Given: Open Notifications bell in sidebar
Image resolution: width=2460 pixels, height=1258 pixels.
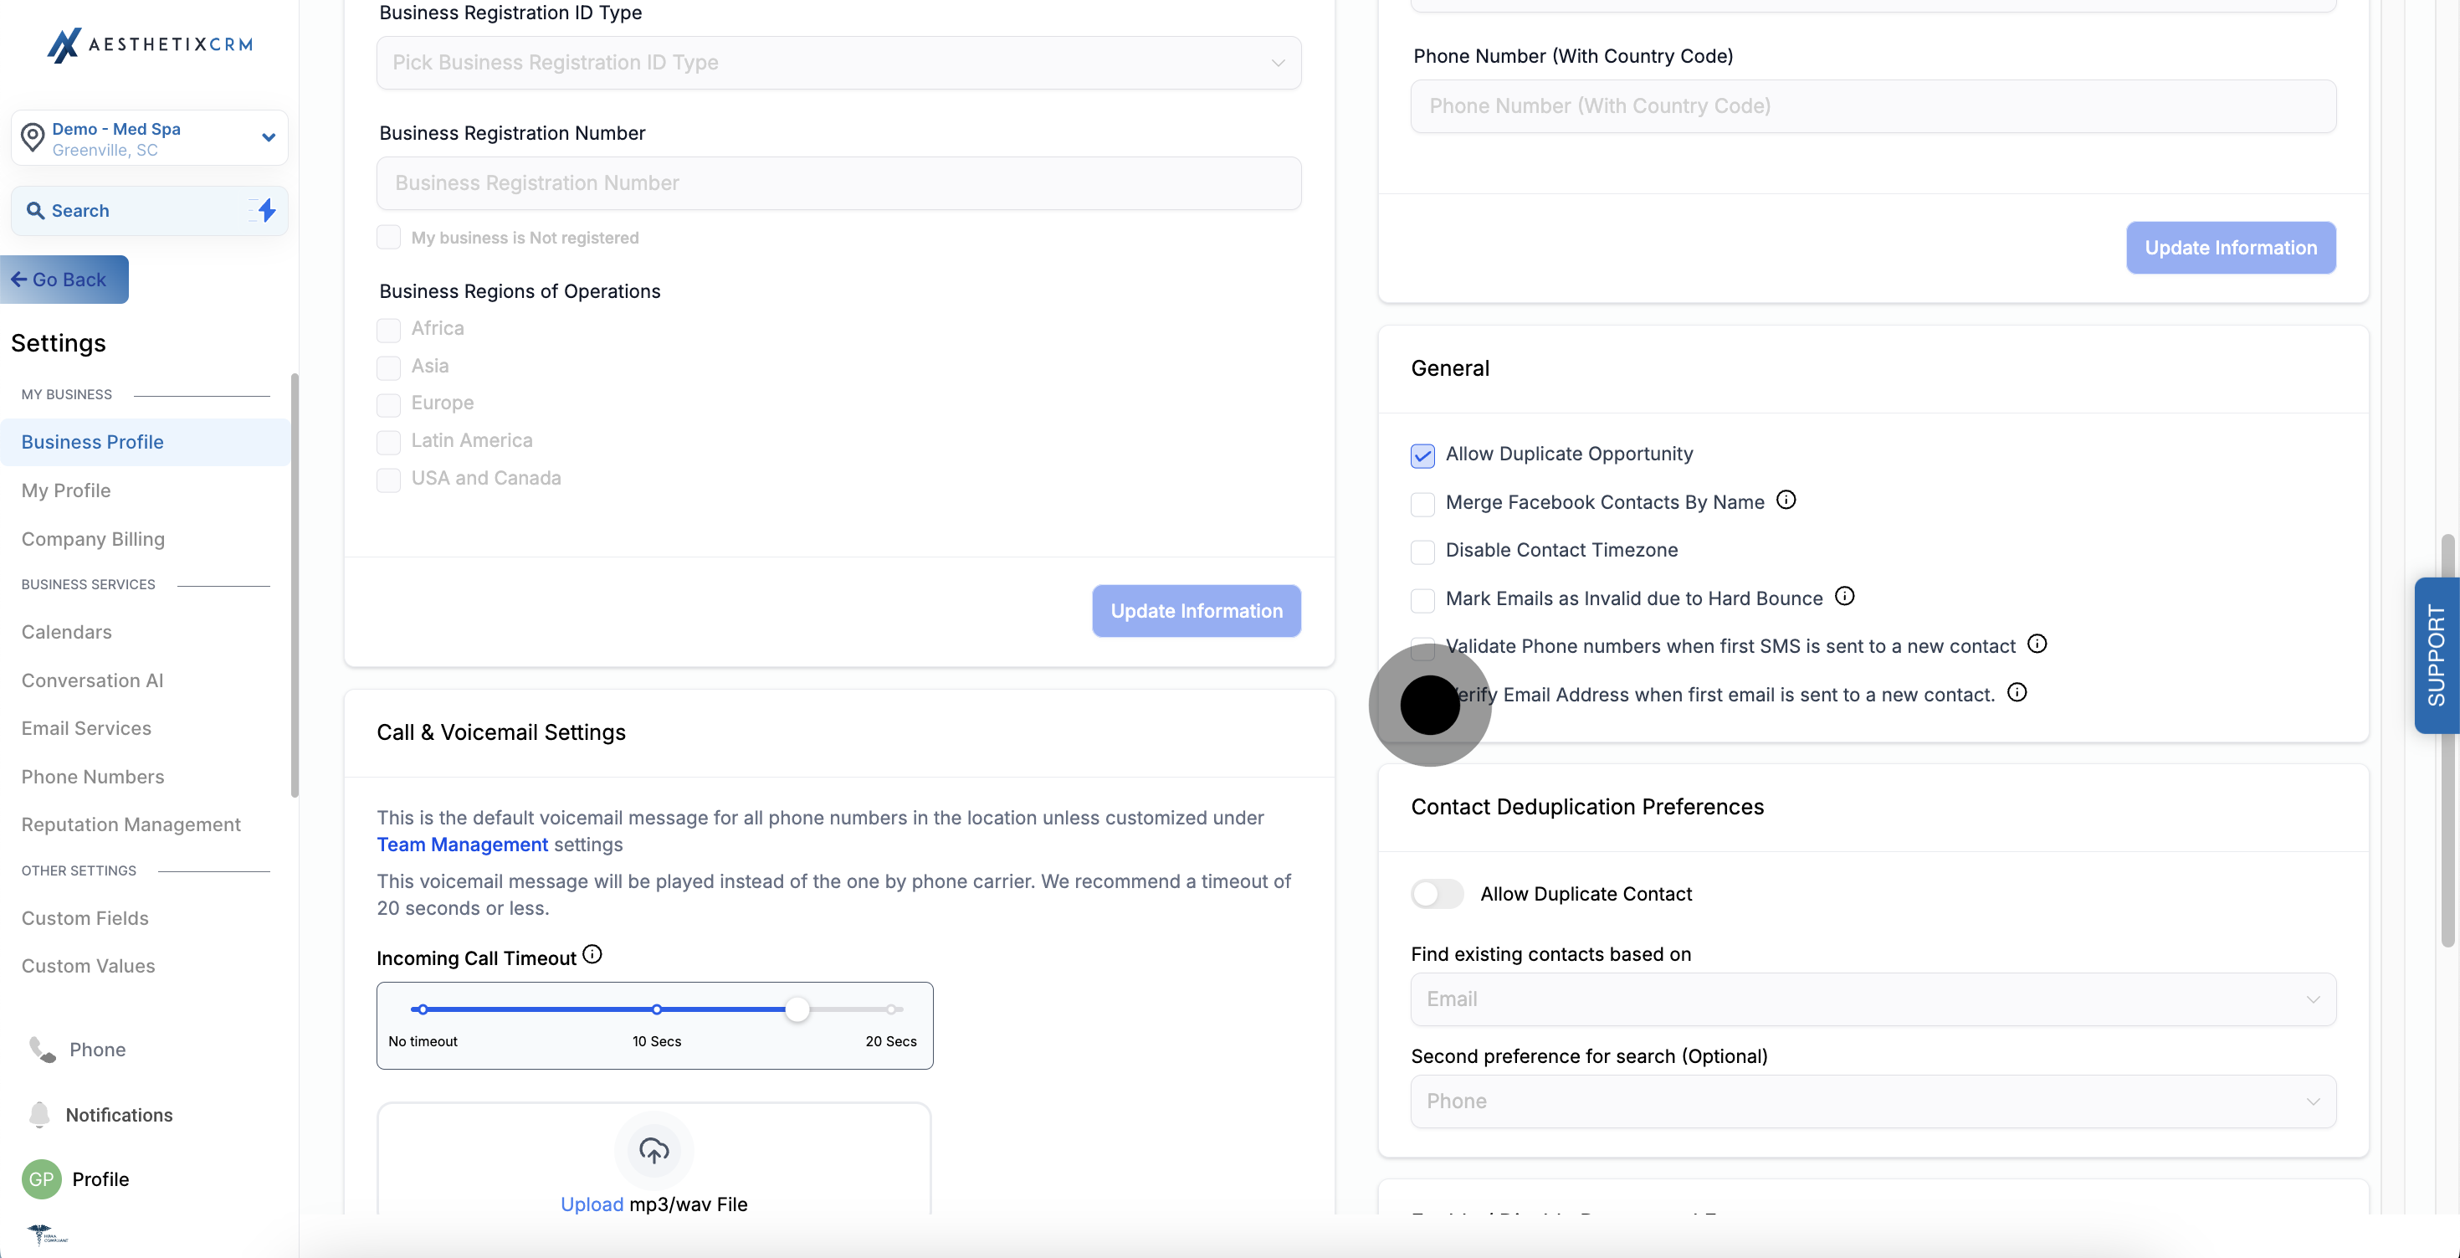Looking at the screenshot, I should pyautogui.click(x=39, y=1114).
